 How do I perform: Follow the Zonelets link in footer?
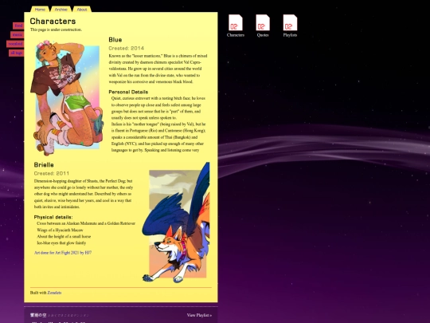tap(54, 293)
